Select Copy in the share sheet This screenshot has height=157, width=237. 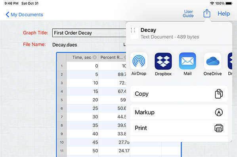coord(179,94)
